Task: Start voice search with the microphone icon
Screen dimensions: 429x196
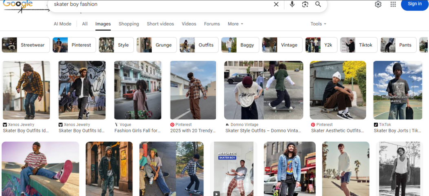Action: tap(292, 4)
